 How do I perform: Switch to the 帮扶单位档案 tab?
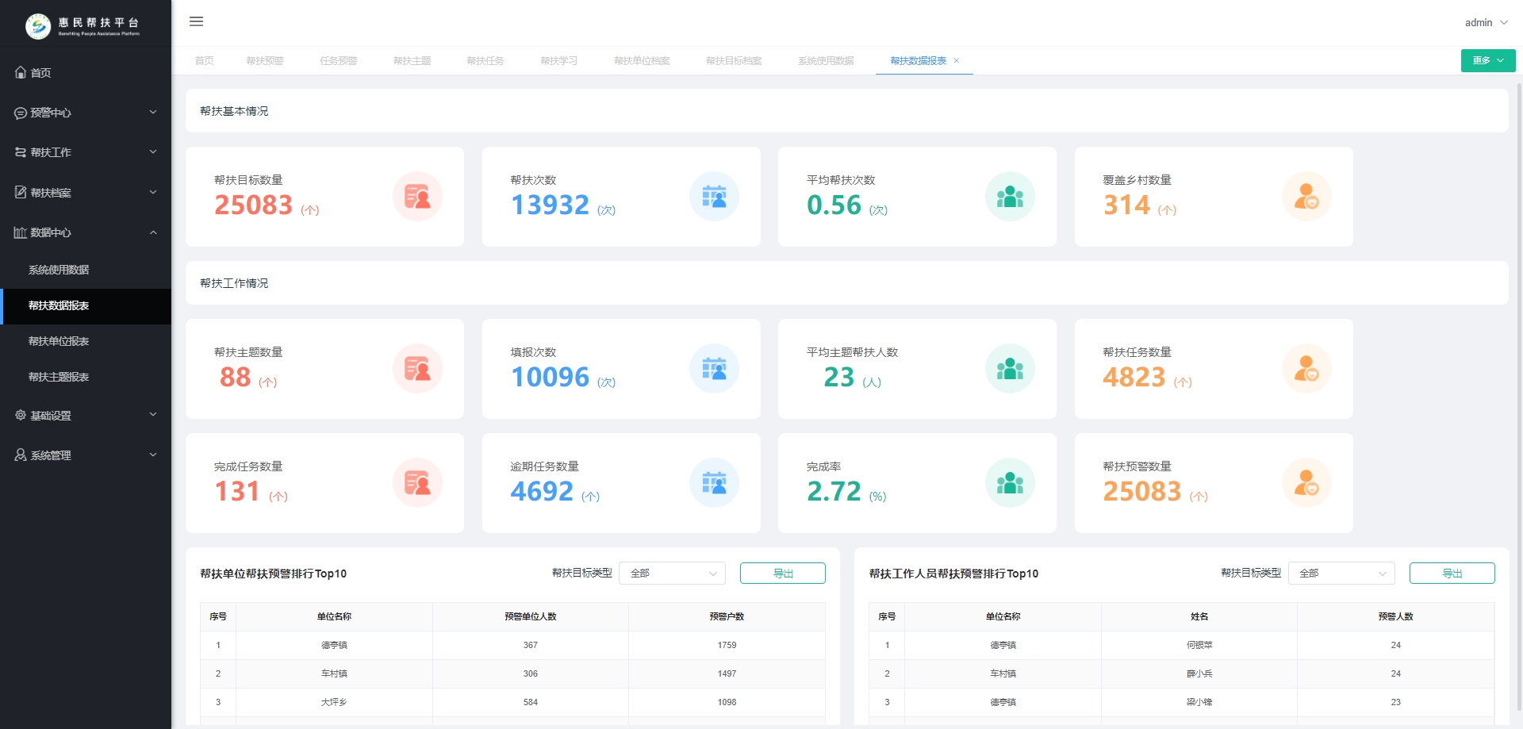(642, 60)
